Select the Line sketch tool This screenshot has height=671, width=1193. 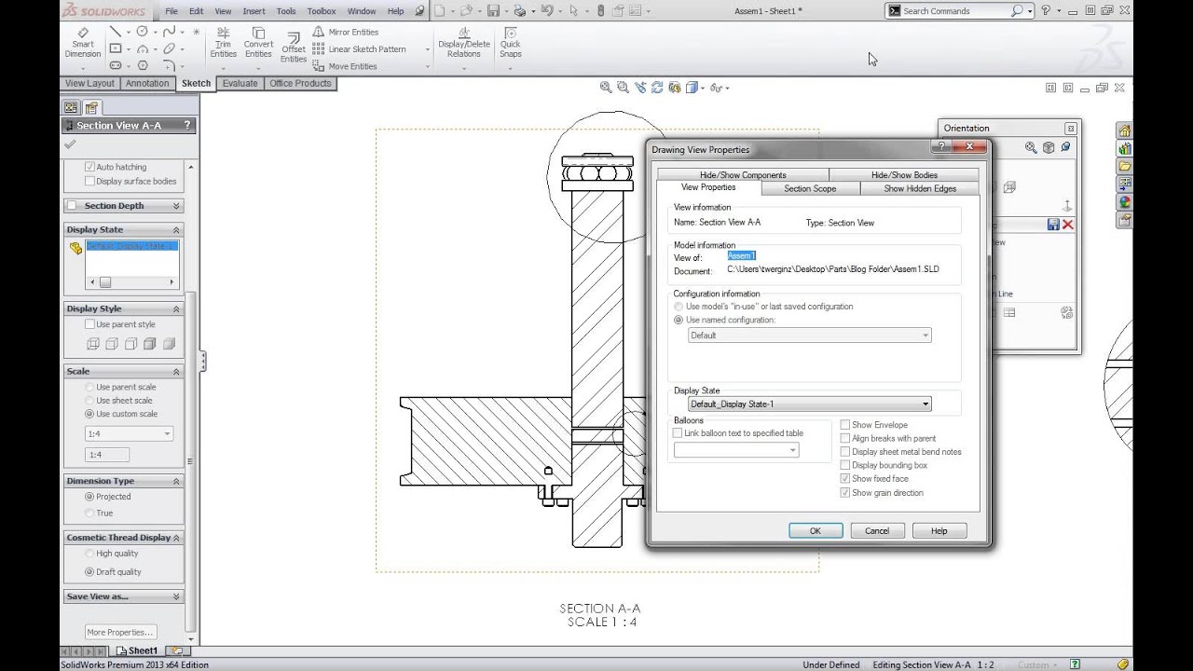point(116,32)
